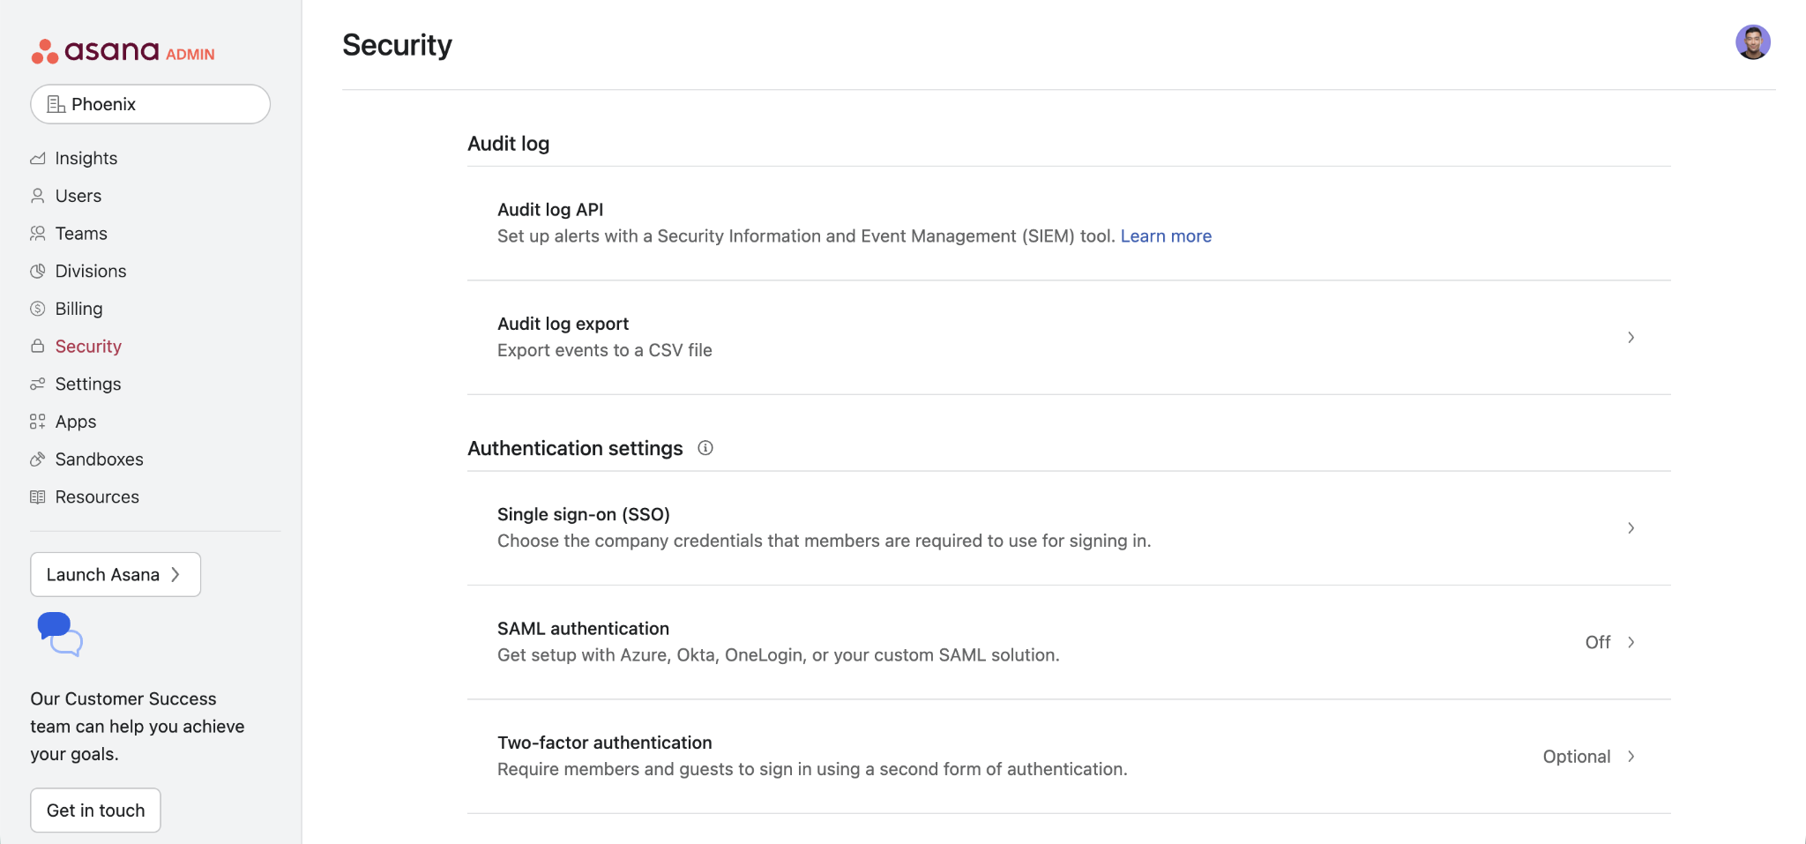Navigate to Divisions
The width and height of the screenshot is (1806, 844).
pos(90,272)
